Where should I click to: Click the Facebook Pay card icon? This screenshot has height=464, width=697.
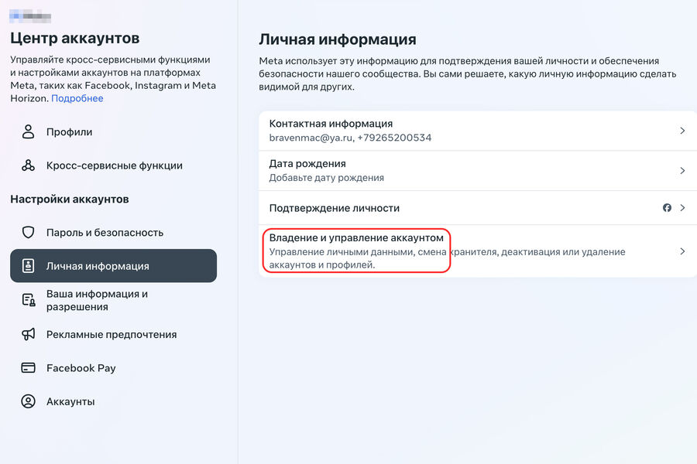coord(28,367)
